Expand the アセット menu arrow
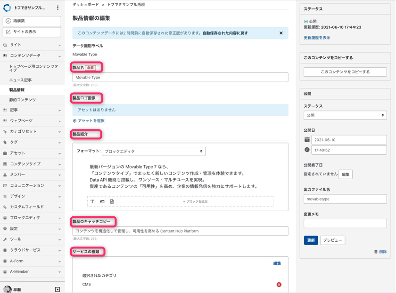The width and height of the screenshot is (396, 293). click(59, 154)
